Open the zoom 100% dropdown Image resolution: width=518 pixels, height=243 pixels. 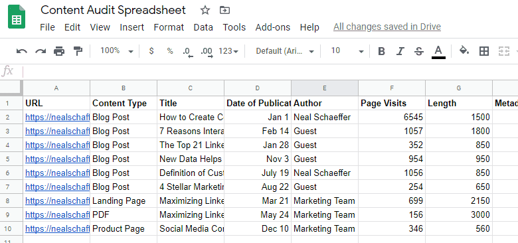tap(117, 51)
